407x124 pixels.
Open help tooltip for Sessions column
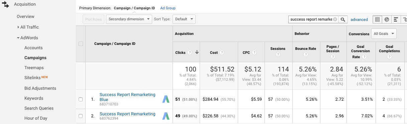coord(278,55)
